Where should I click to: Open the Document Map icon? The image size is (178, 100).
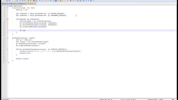pos(60,1)
